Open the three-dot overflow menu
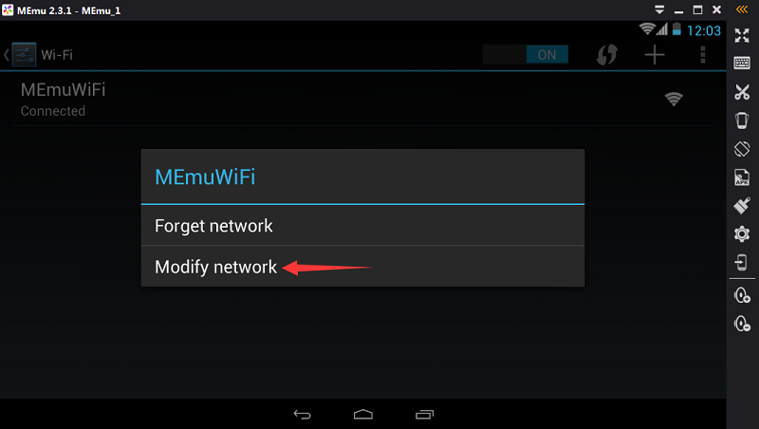 coord(703,55)
